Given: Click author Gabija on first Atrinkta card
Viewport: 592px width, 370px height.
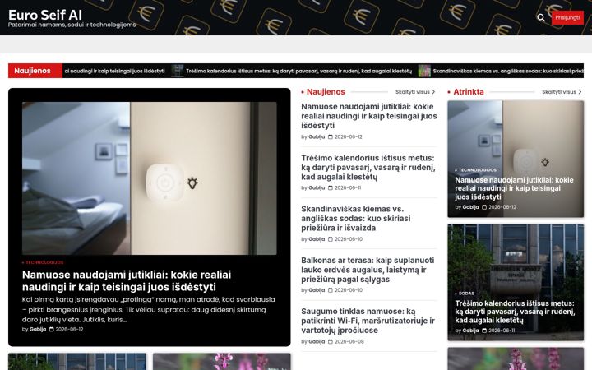Looking at the screenshot, I should coord(470,207).
